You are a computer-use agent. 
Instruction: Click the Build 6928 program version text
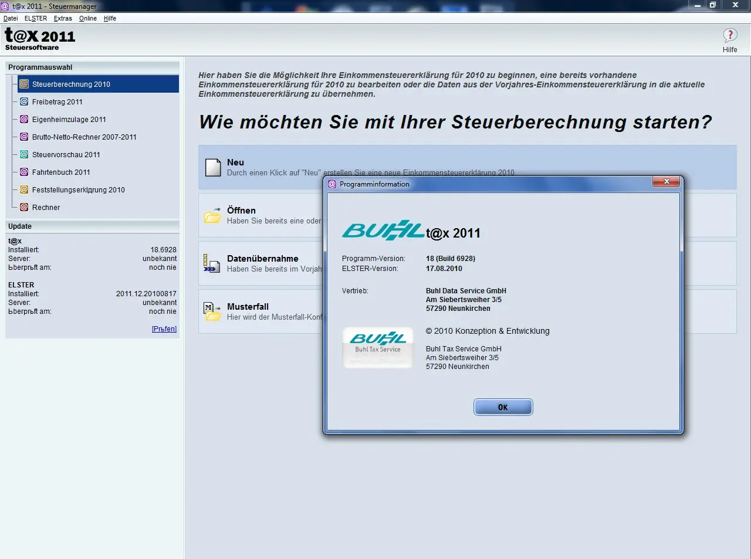click(451, 259)
